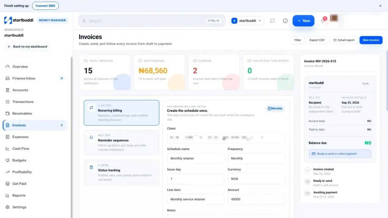Viewport: 388px width, 218px height.
Task: Click the Outstanding ₦68,560 card
Action: pos(160,72)
